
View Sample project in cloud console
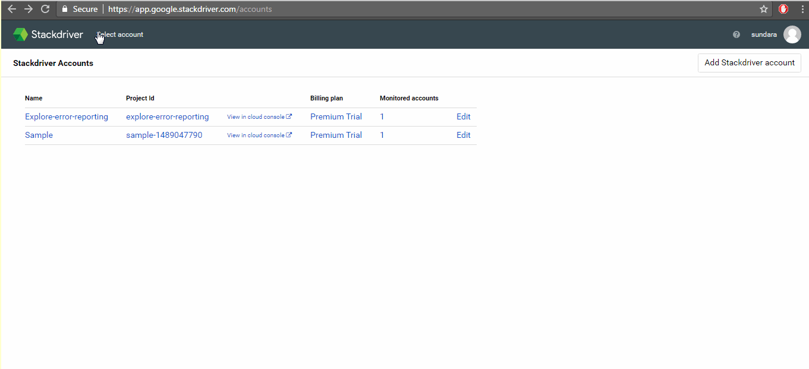[259, 135]
